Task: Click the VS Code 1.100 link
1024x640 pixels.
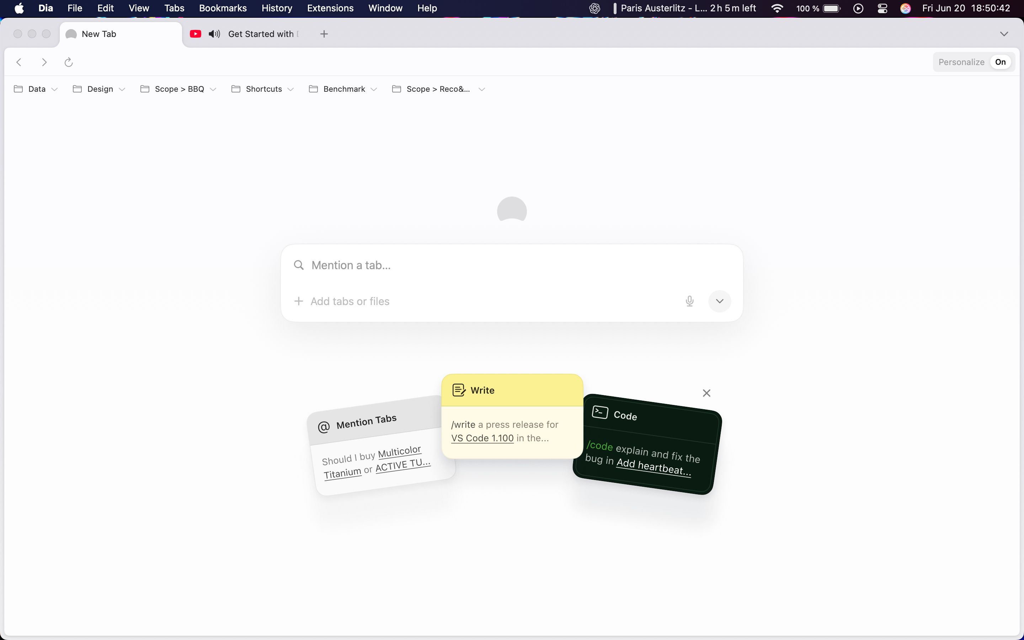Action: pos(482,438)
